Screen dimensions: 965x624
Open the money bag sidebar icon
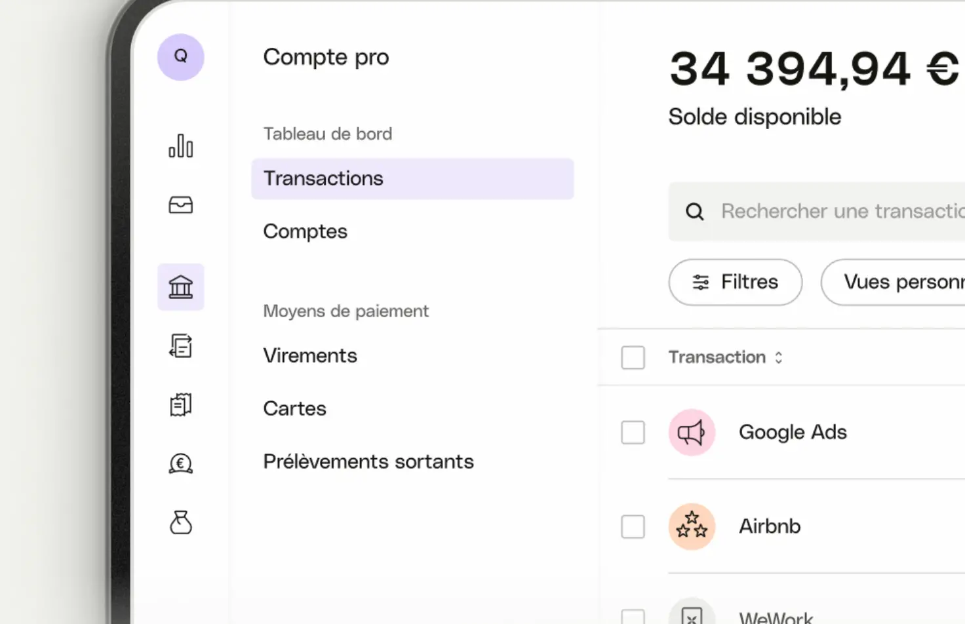point(180,522)
